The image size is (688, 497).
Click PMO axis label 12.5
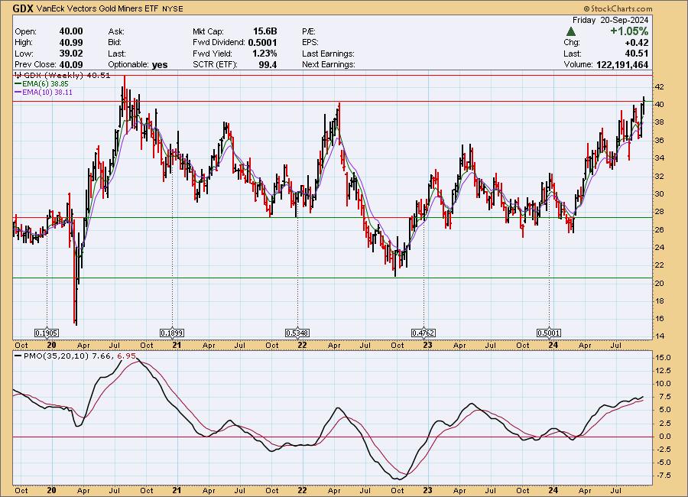663,371
